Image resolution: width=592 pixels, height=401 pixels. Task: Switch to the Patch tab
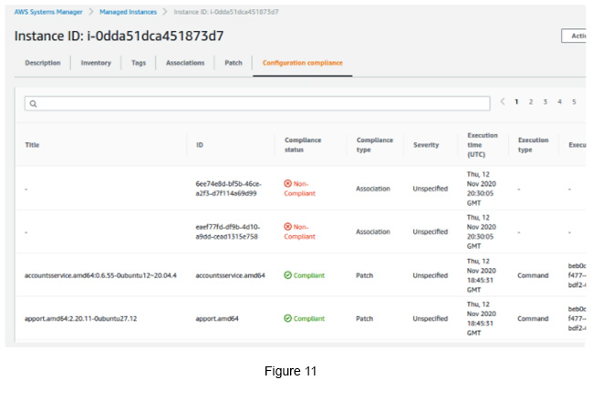234,63
